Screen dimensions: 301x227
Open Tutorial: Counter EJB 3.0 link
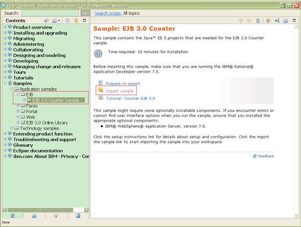(131, 98)
